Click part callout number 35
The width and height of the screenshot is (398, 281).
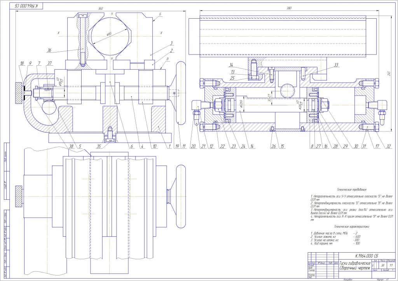(99, 147)
